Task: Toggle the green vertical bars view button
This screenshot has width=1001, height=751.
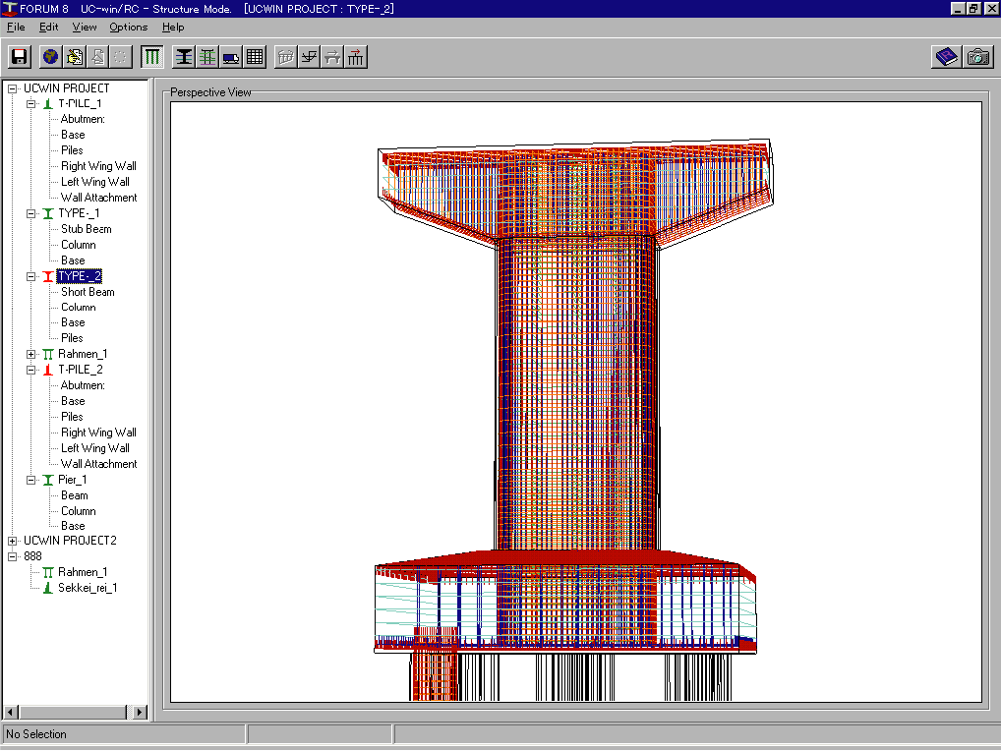Action: (152, 57)
